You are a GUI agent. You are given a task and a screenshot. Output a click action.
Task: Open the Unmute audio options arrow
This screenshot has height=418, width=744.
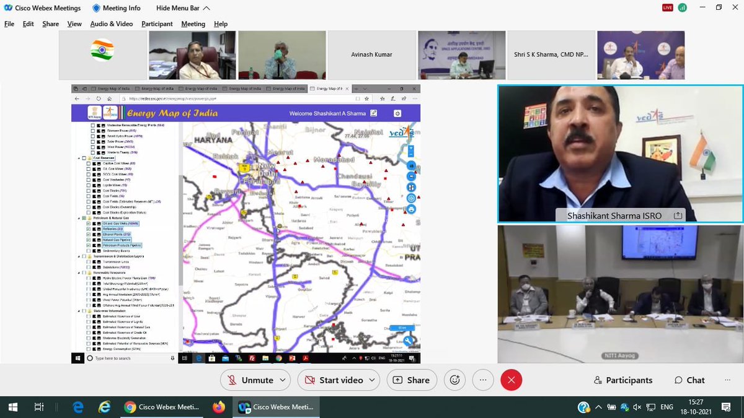[x=283, y=380]
